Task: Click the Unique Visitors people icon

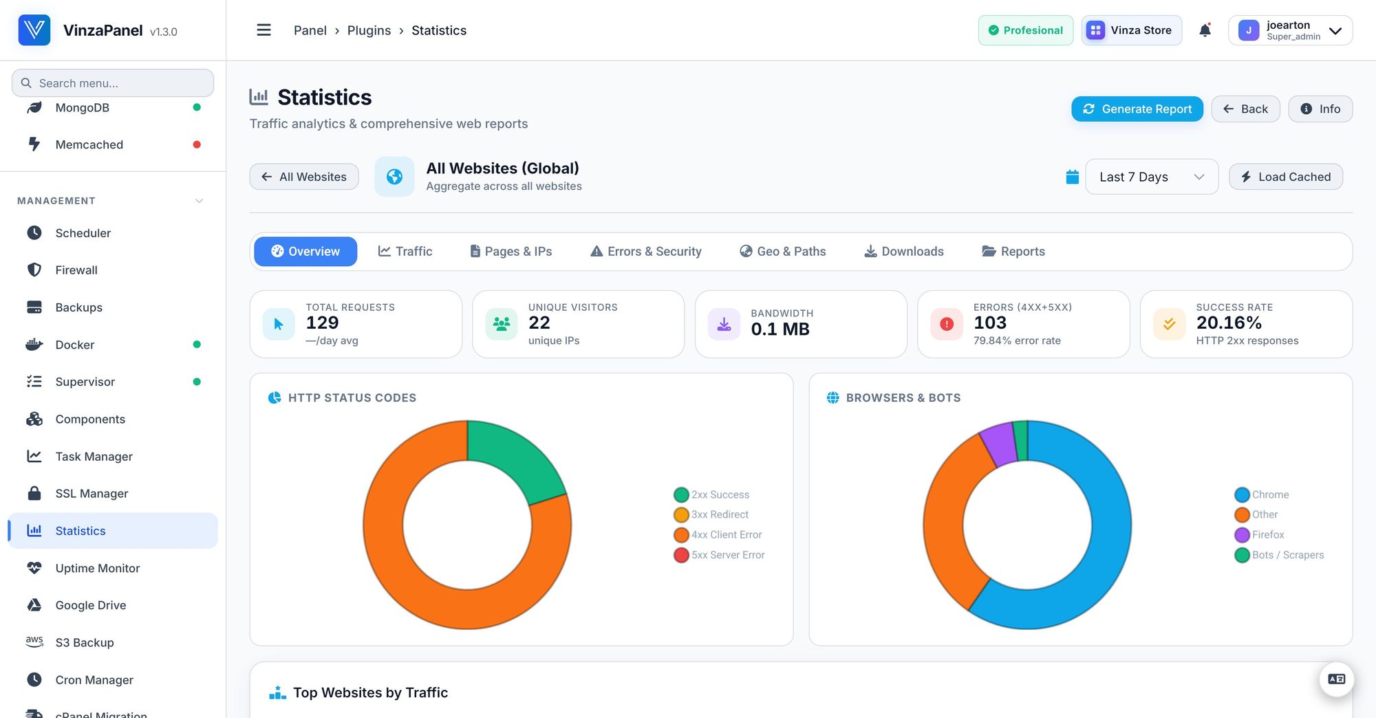Action: click(x=502, y=324)
